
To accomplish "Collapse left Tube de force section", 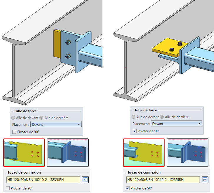I will point(12,111).
